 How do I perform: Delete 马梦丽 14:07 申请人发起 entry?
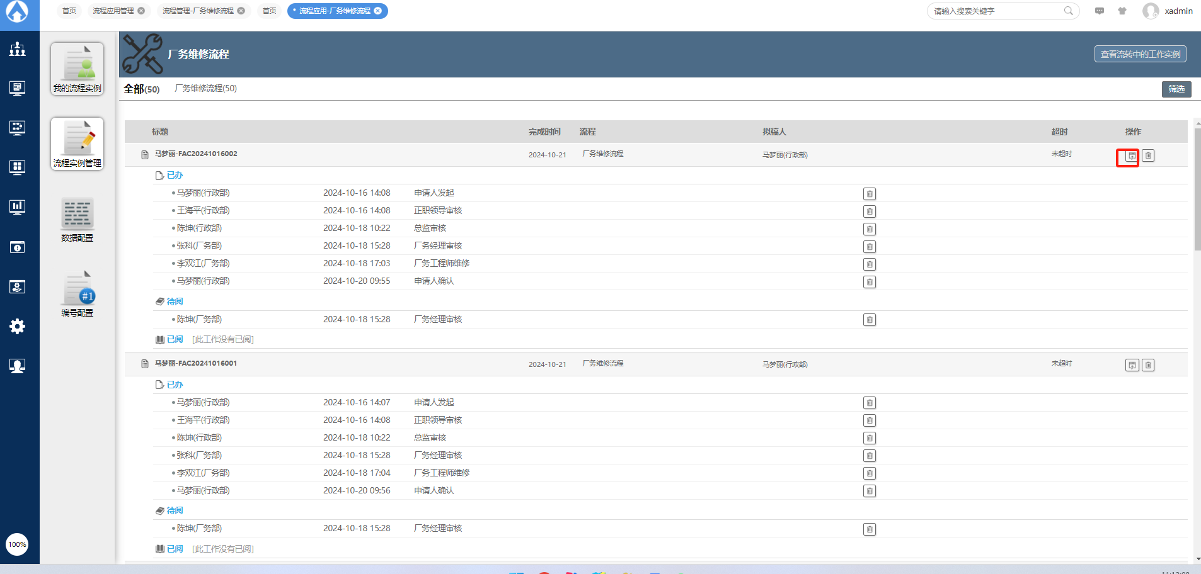coord(870,403)
